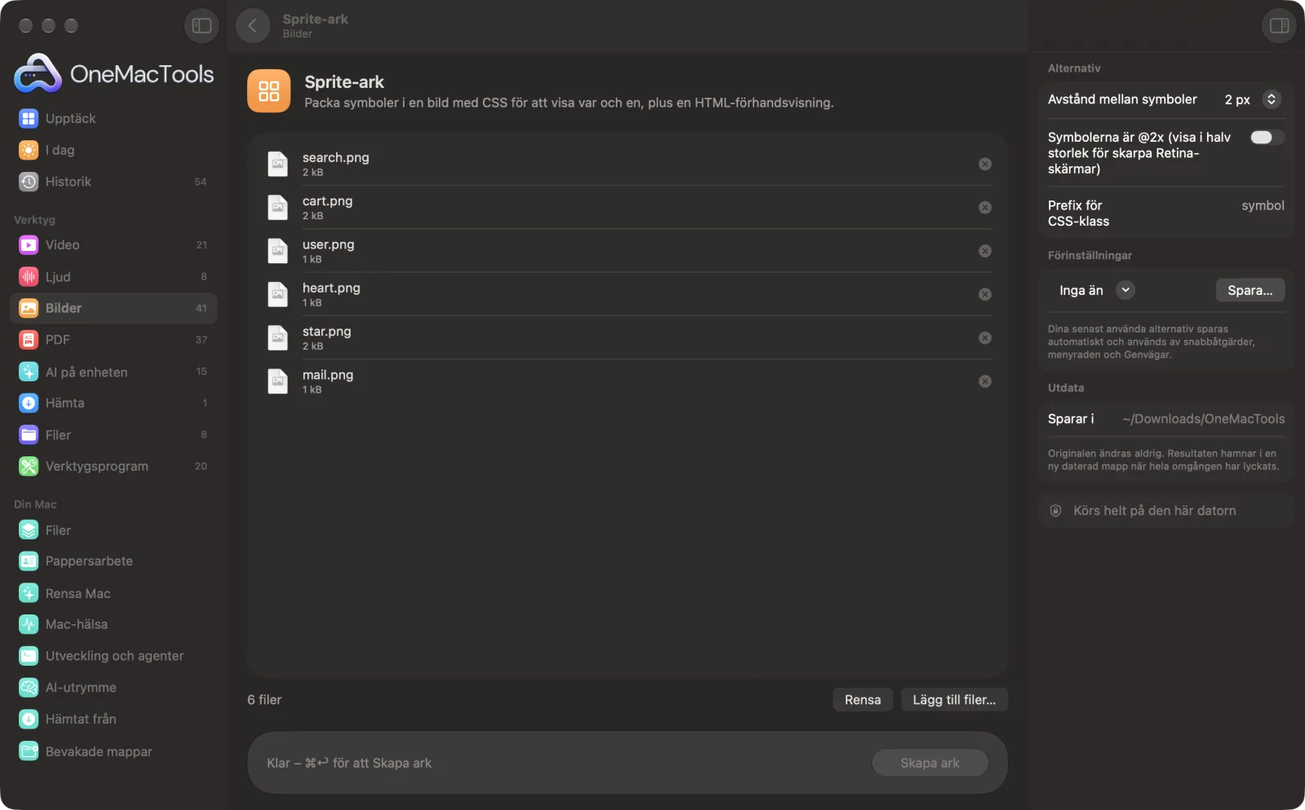Screen dimensions: 1305x810
Task: Open Pappersarbete in the sidebar
Action: point(113,561)
